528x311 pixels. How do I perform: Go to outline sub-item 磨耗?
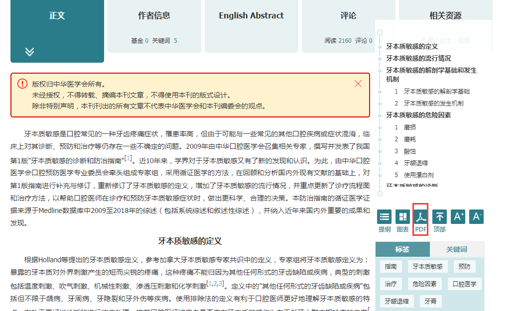pyautogui.click(x=410, y=139)
